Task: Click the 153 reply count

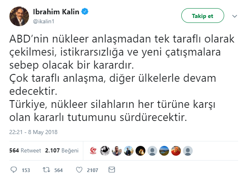Action: click(26, 170)
